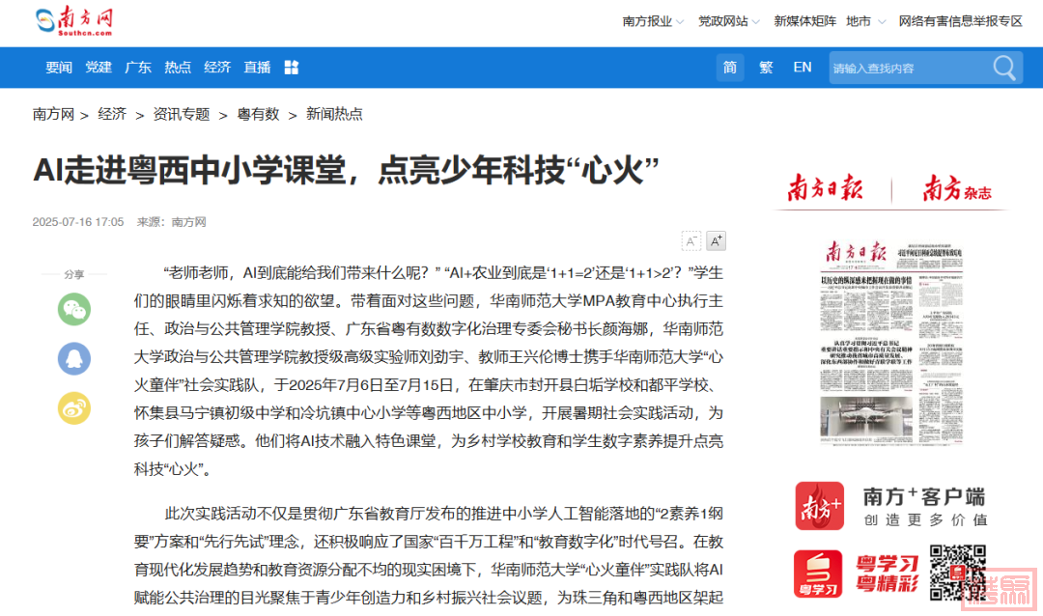This screenshot has height=616, width=1043.
Task: Click the 粤学习 red app icon
Action: 819,574
